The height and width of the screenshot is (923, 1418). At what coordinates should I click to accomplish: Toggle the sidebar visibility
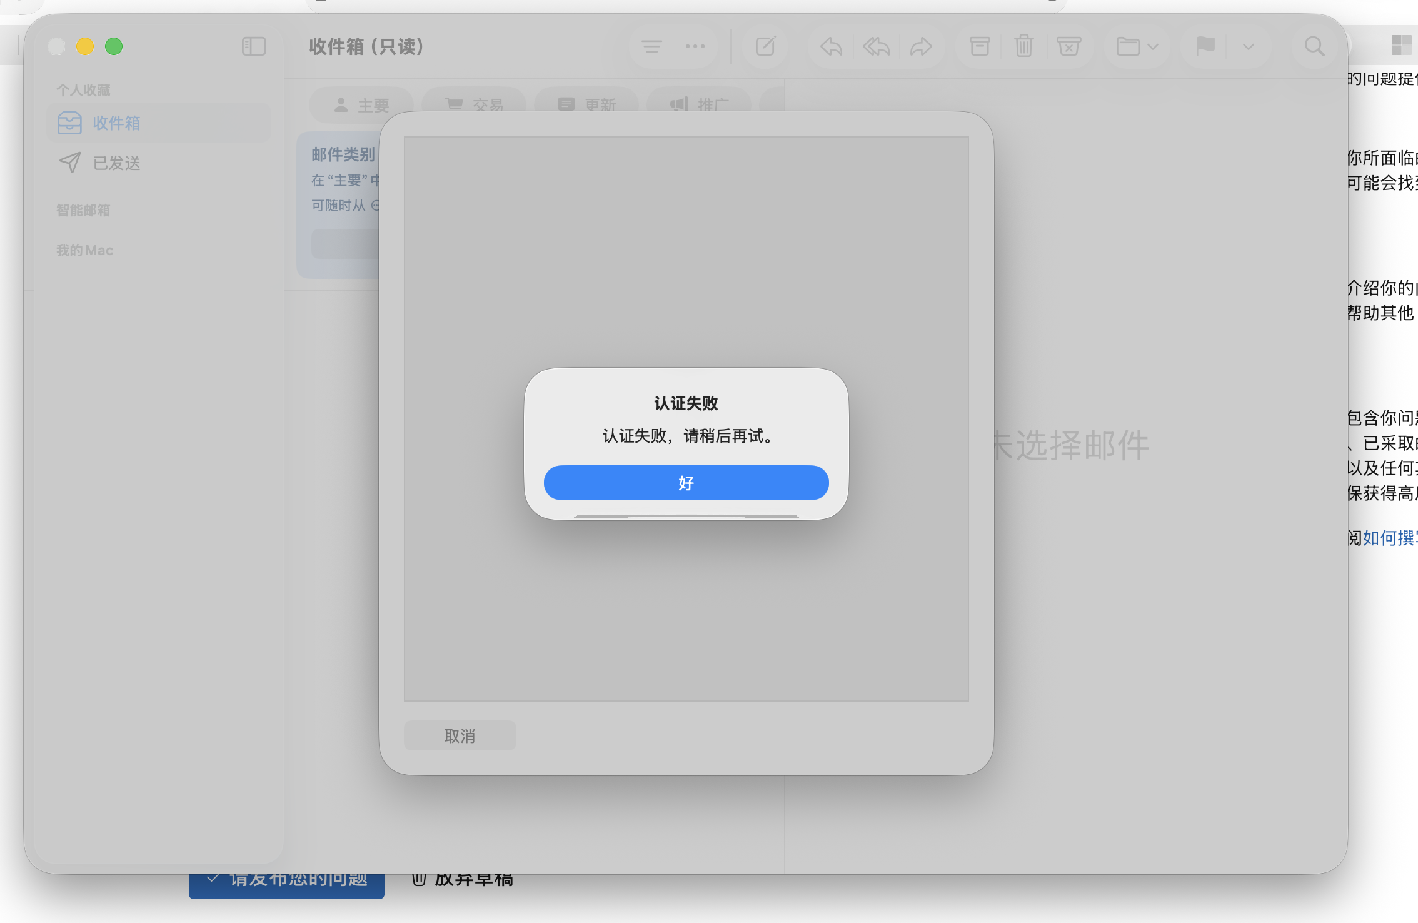tap(254, 46)
